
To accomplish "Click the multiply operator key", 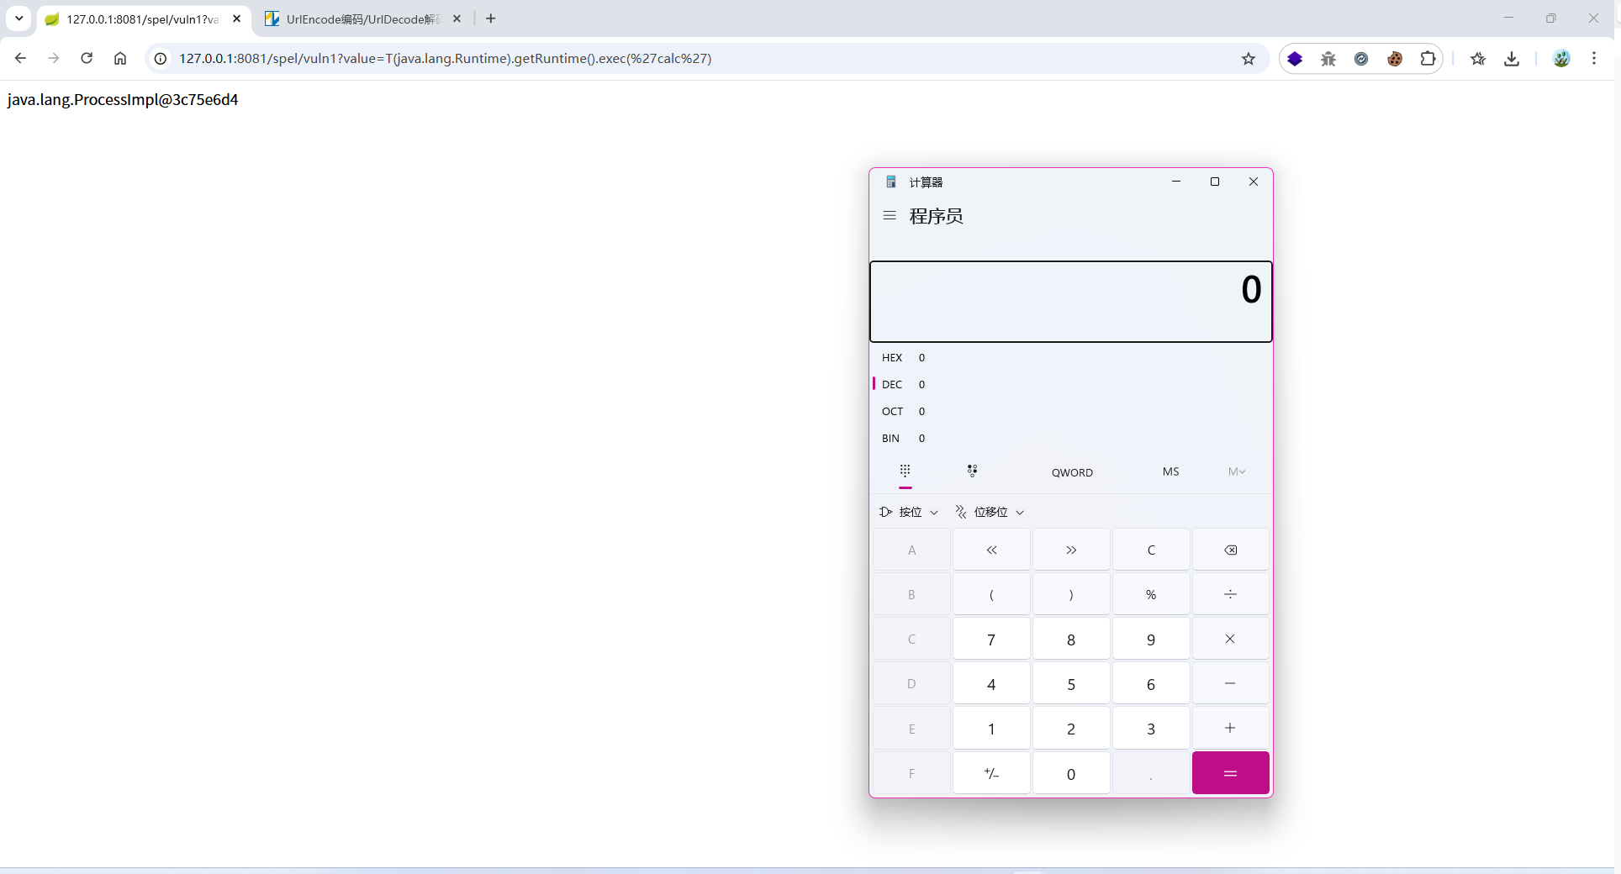I will coord(1230,639).
